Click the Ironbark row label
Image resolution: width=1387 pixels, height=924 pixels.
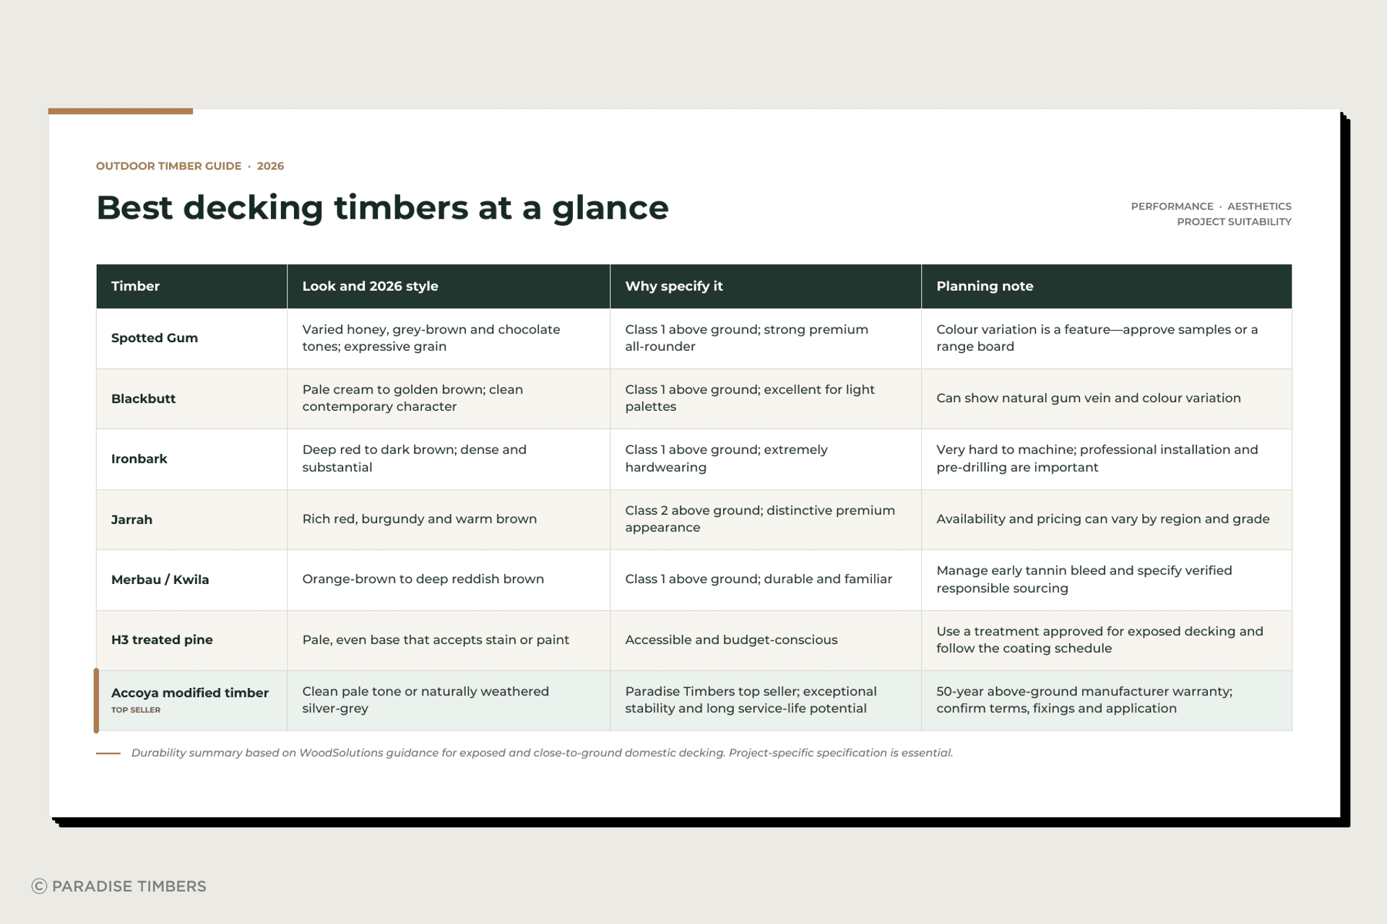coord(139,458)
